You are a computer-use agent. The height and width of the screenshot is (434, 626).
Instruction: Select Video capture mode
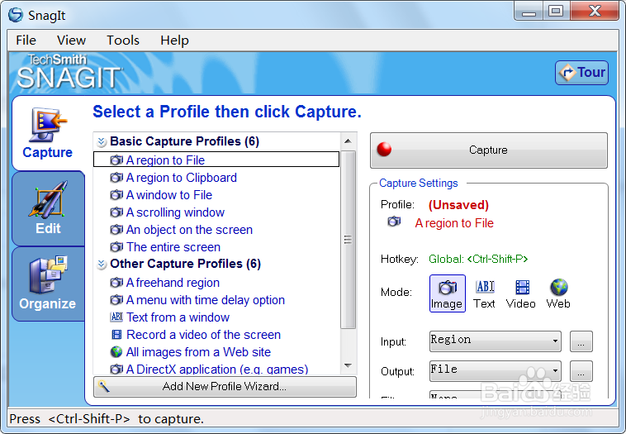click(521, 294)
